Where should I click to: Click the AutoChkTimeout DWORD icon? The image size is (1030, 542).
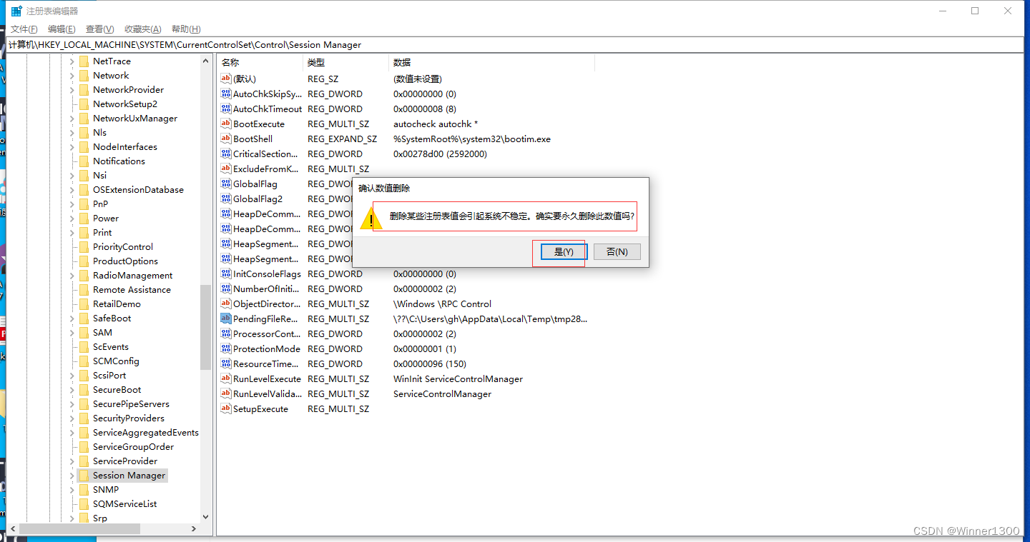pyautogui.click(x=226, y=109)
